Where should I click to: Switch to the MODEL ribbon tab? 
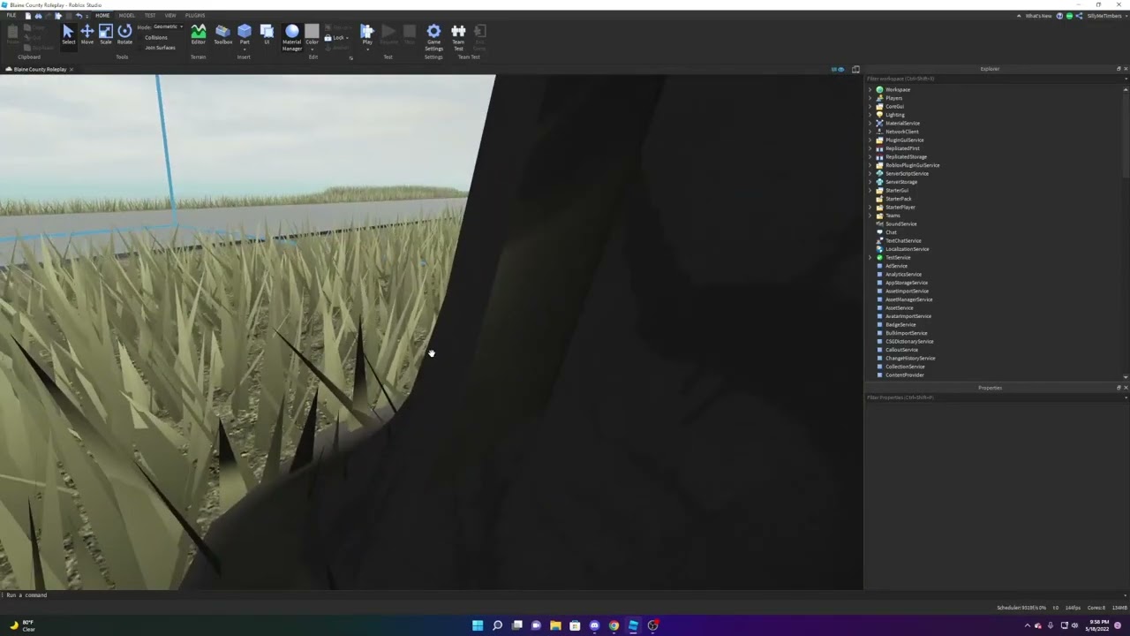127,15
